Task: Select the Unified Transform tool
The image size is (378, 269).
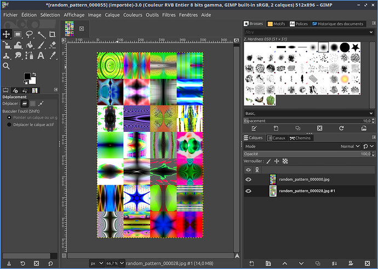Action: (x=6, y=45)
